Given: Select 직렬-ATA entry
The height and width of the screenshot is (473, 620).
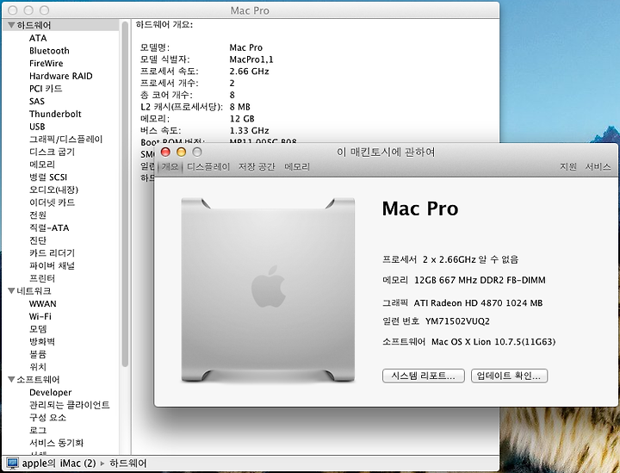Looking at the screenshot, I should 49,227.
